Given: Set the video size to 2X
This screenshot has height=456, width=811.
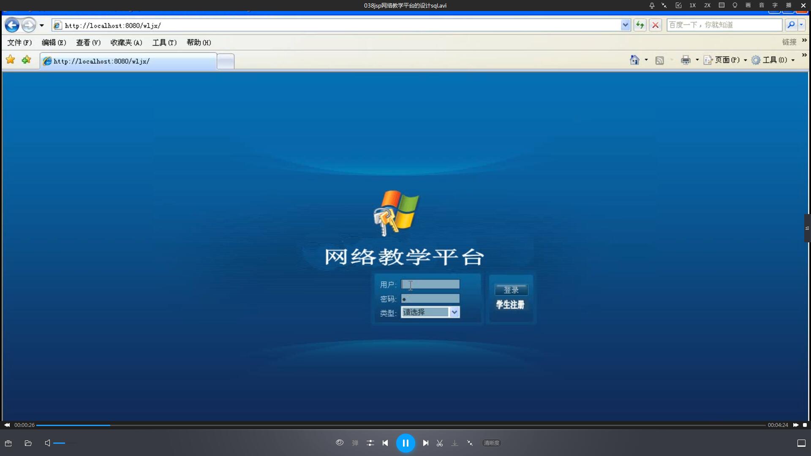Looking at the screenshot, I should click(x=707, y=5).
